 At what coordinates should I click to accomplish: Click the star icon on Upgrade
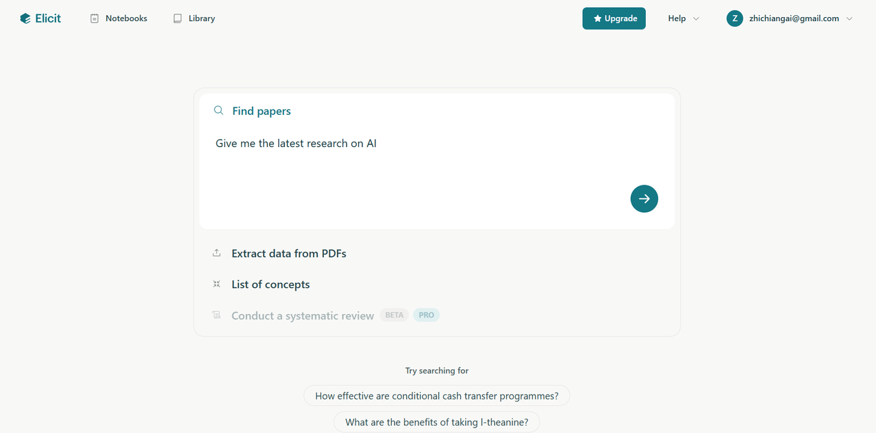pos(597,18)
